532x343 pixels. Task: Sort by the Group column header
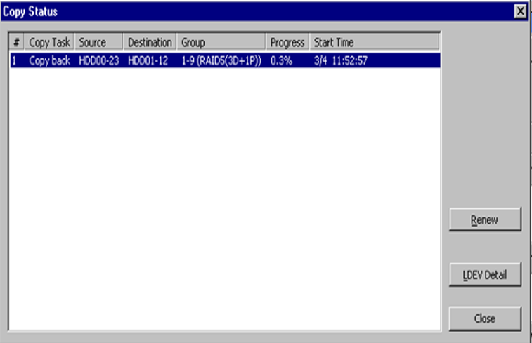pyautogui.click(x=221, y=42)
